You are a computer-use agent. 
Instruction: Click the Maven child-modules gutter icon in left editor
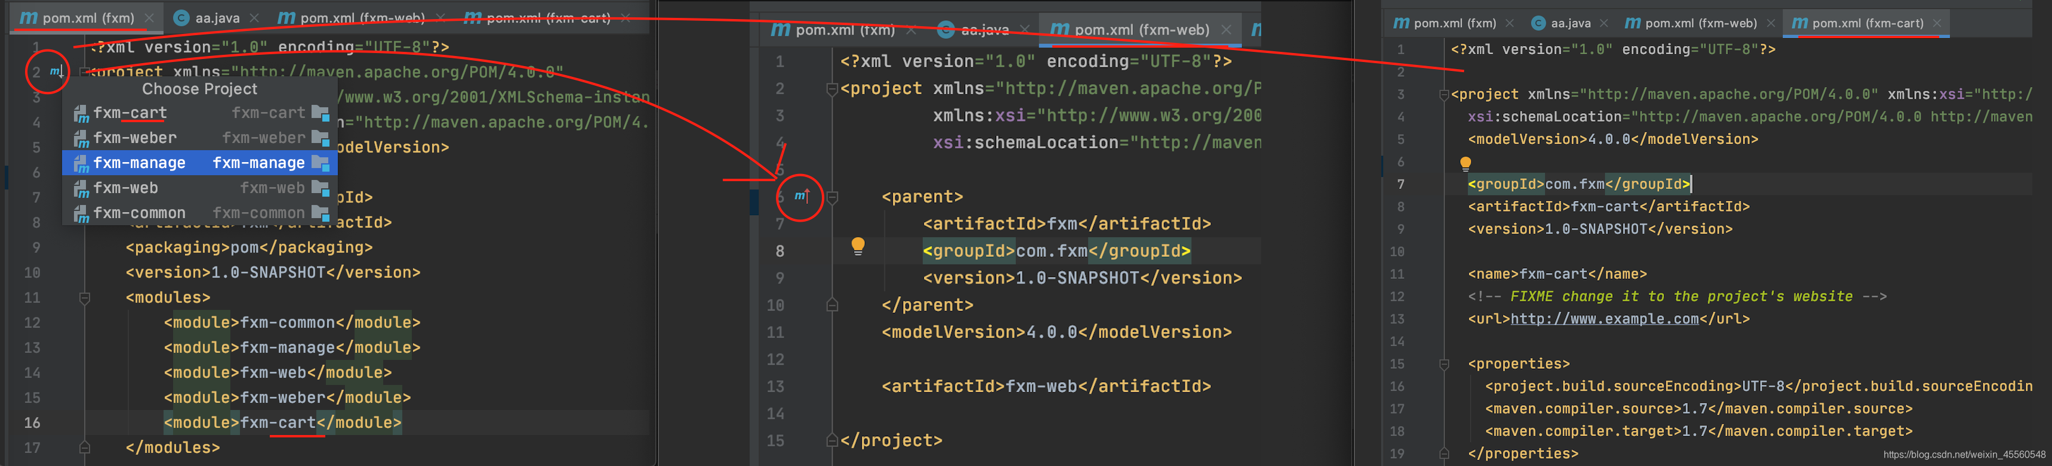click(57, 72)
